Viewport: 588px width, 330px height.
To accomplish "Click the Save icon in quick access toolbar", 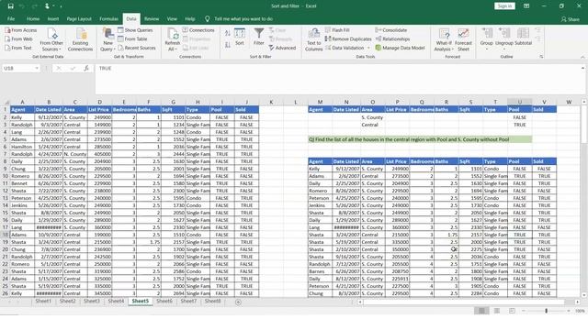I will coord(10,6).
